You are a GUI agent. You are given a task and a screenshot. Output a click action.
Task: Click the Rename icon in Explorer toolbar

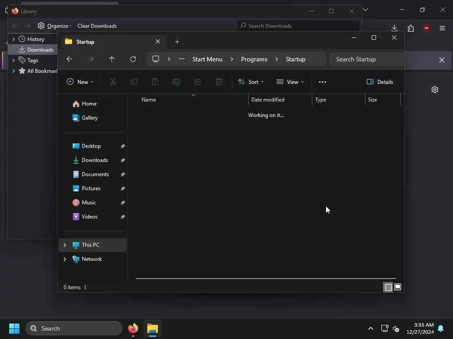pos(176,82)
